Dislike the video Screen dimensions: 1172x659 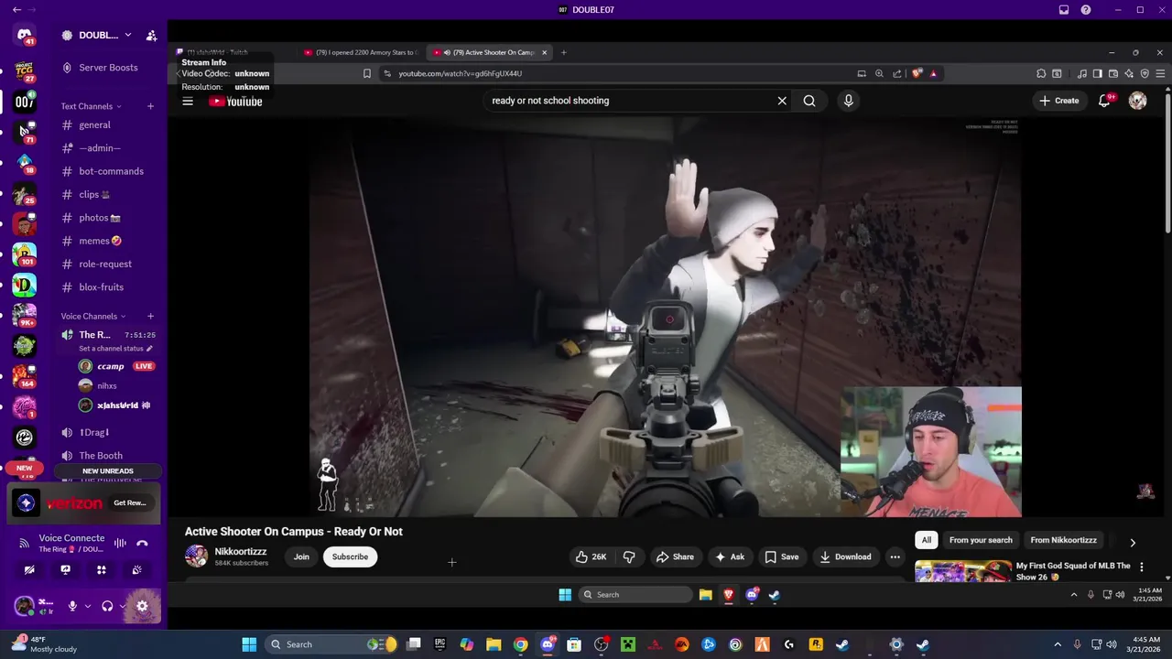[x=629, y=556]
